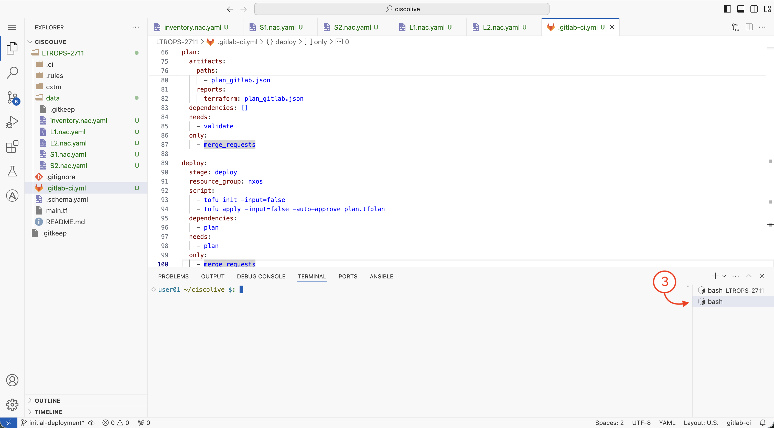
Task: Click the Accounts profile icon
Action: pos(12,380)
